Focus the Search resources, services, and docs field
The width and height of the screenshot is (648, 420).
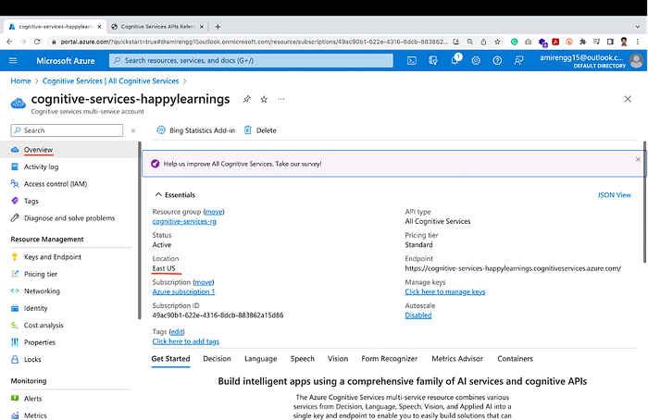(x=251, y=61)
